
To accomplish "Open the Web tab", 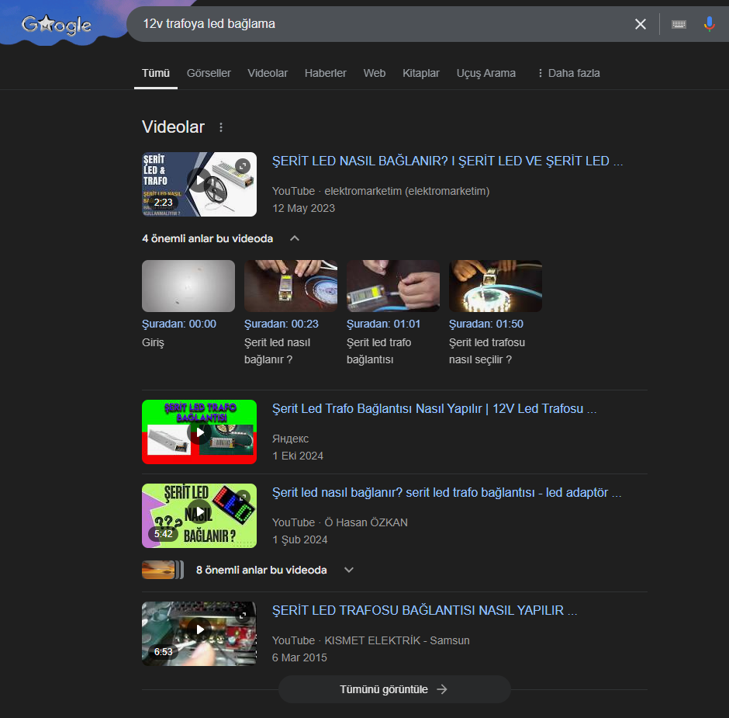I will pyautogui.click(x=375, y=73).
